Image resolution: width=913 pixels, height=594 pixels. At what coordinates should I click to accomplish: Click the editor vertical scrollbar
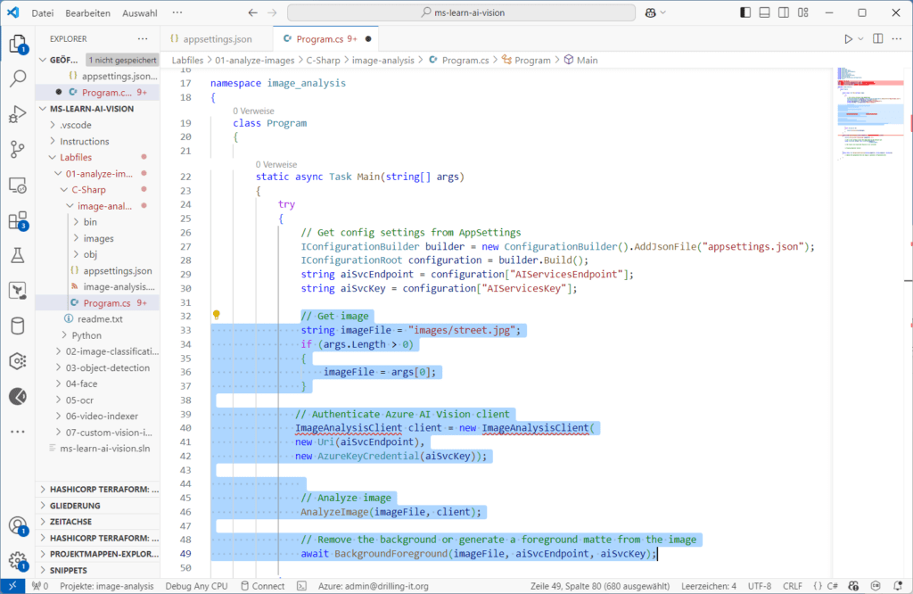[909, 320]
